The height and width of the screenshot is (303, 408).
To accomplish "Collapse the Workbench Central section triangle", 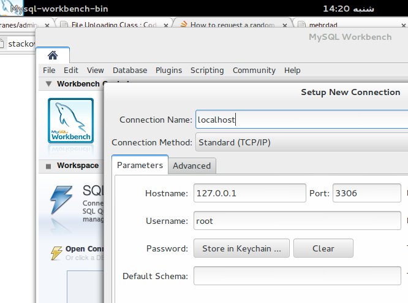I will [48, 84].
